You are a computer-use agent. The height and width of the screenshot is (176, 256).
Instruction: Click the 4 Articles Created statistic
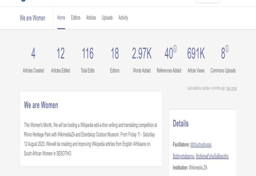[33, 54]
